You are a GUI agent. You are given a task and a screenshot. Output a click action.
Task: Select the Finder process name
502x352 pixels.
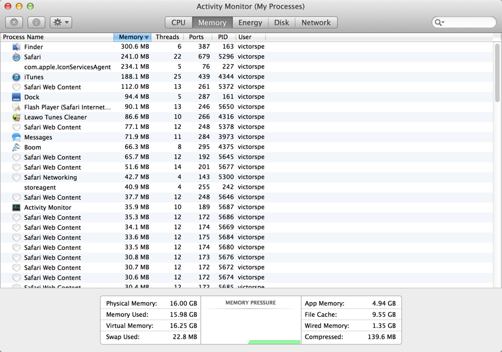34,47
